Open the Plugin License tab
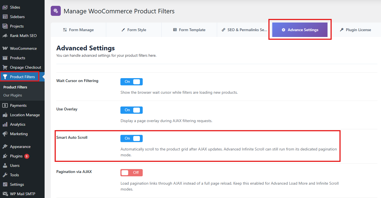381x198 pixels. tap(355, 30)
